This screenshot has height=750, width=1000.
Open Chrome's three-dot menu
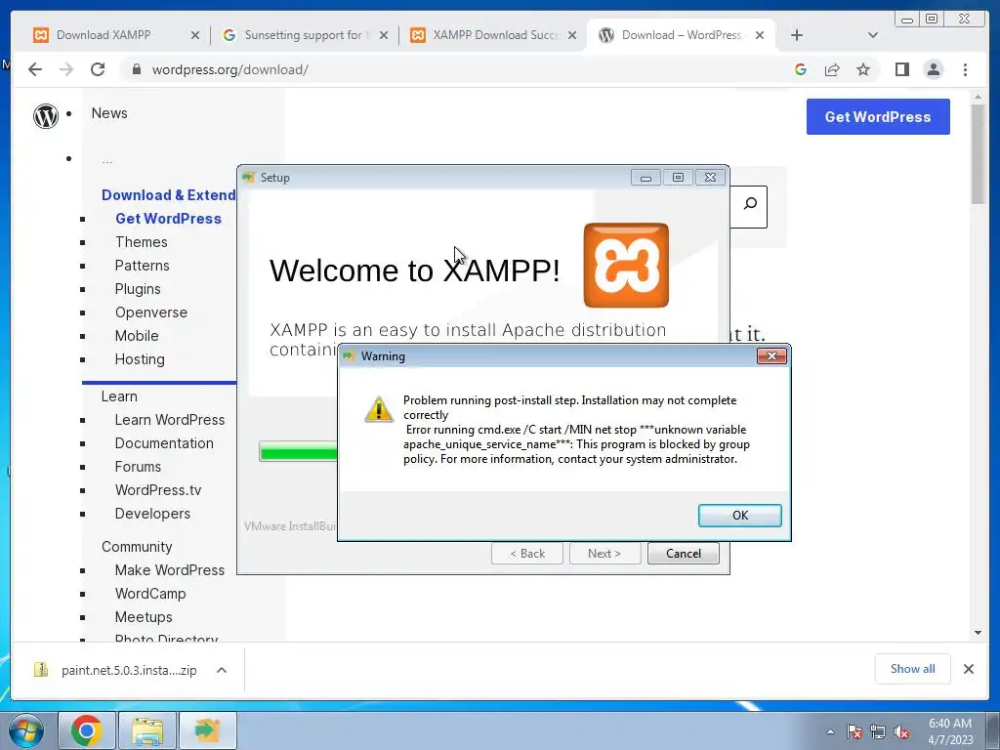click(x=965, y=69)
